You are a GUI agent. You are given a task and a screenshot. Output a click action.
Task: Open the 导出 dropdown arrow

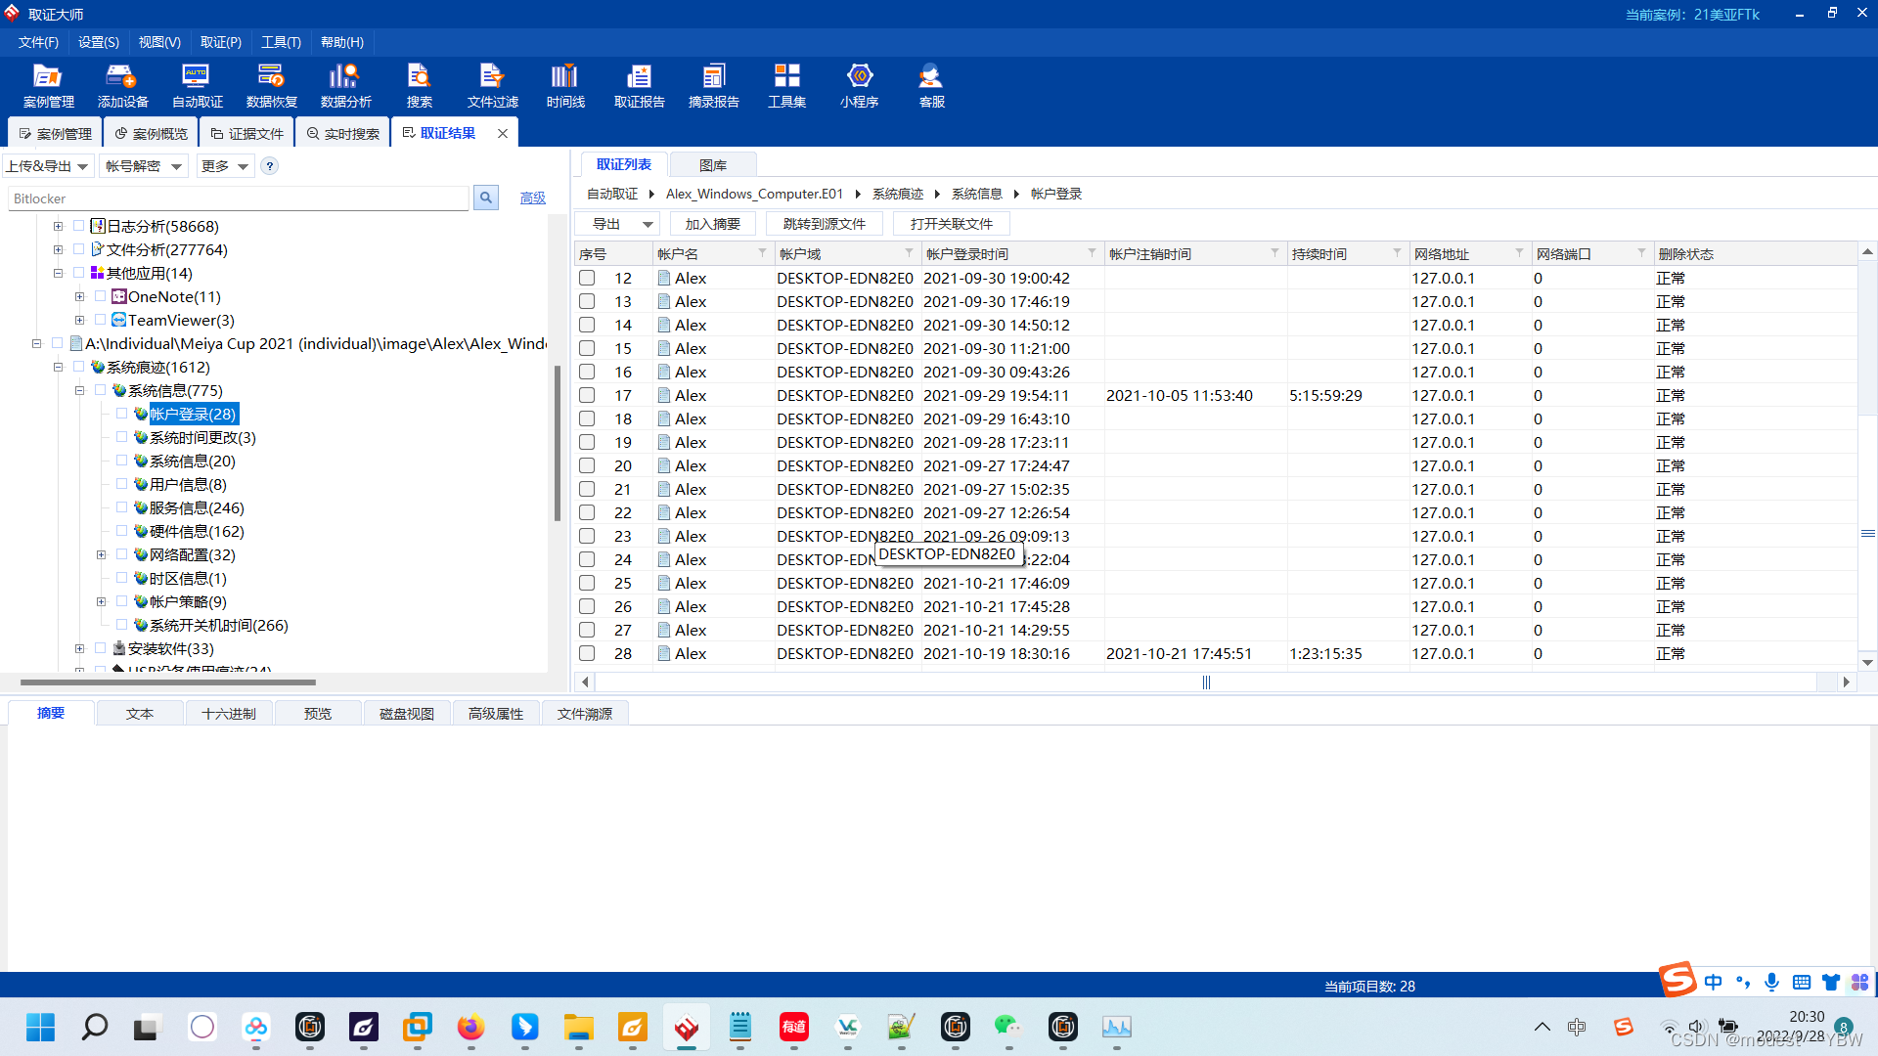click(648, 224)
